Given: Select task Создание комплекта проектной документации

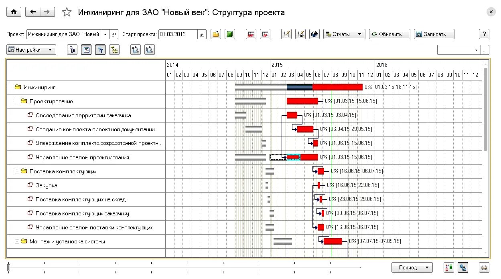Looking at the screenshot, I should [x=95, y=129].
